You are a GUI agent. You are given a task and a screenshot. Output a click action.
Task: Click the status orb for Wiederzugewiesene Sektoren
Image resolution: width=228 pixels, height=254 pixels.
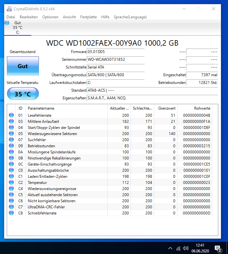click(x=11, y=134)
